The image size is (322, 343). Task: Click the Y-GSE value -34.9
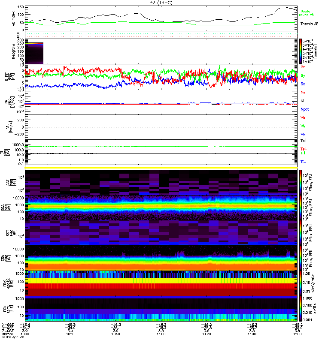tap(70, 328)
